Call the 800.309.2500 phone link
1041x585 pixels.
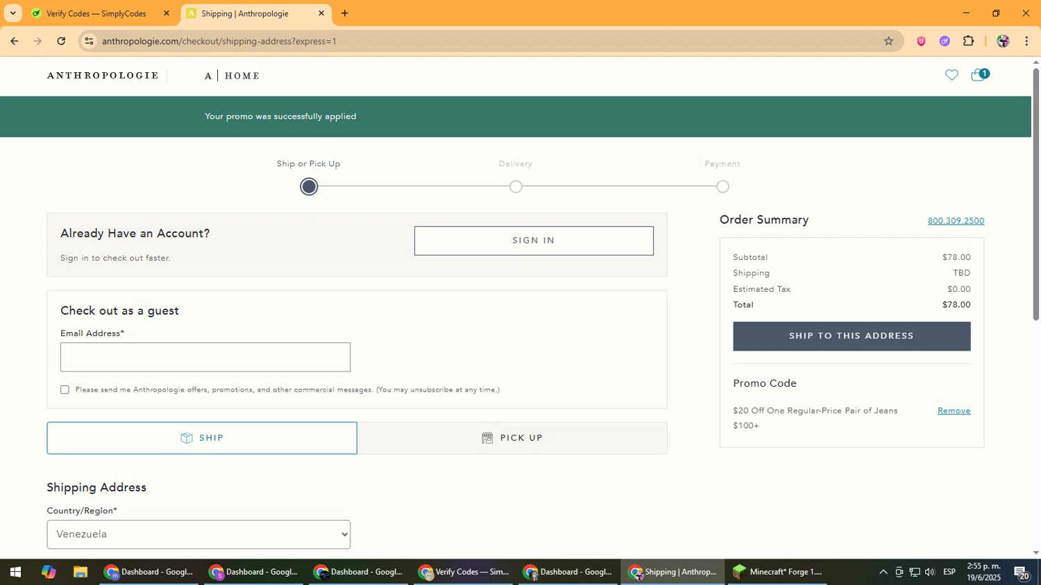click(x=956, y=221)
